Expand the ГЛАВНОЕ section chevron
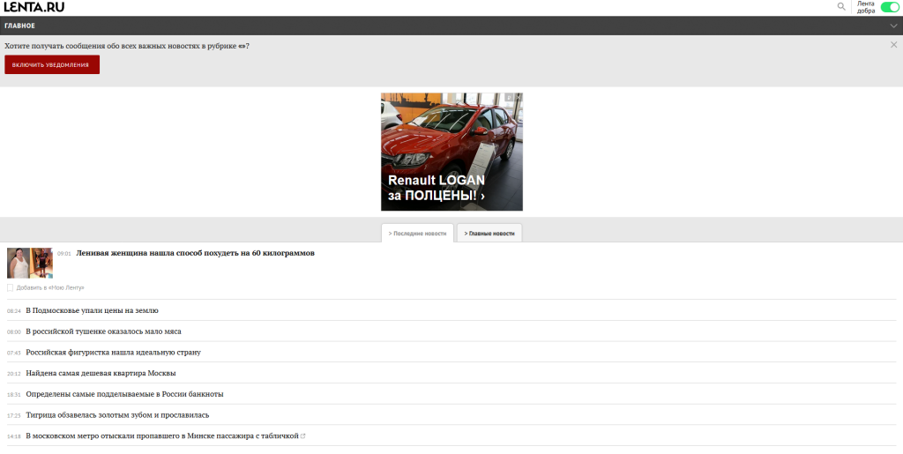 [x=893, y=26]
